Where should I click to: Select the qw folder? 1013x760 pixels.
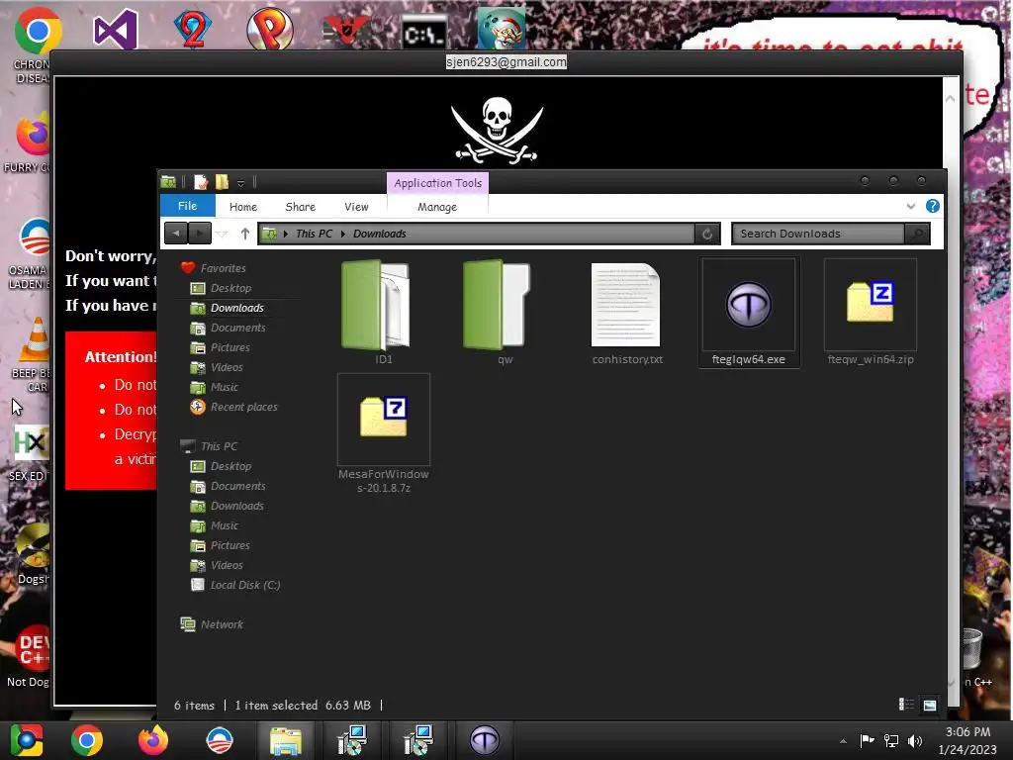pyautogui.click(x=497, y=305)
